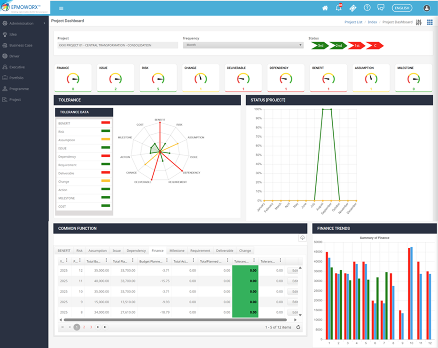Open the dashboard filter sliders icon
Image resolution: width=438 pixels, height=348 pixels.
coord(419,22)
